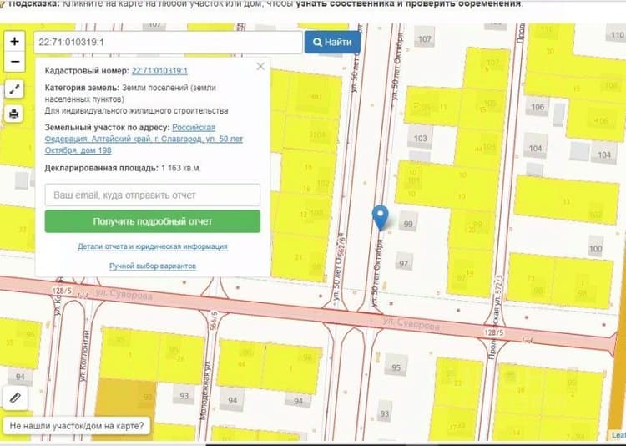Image resolution: width=626 pixels, height=446 pixels.
Task: Activate the ruler measurement tool
Action: 15,398
